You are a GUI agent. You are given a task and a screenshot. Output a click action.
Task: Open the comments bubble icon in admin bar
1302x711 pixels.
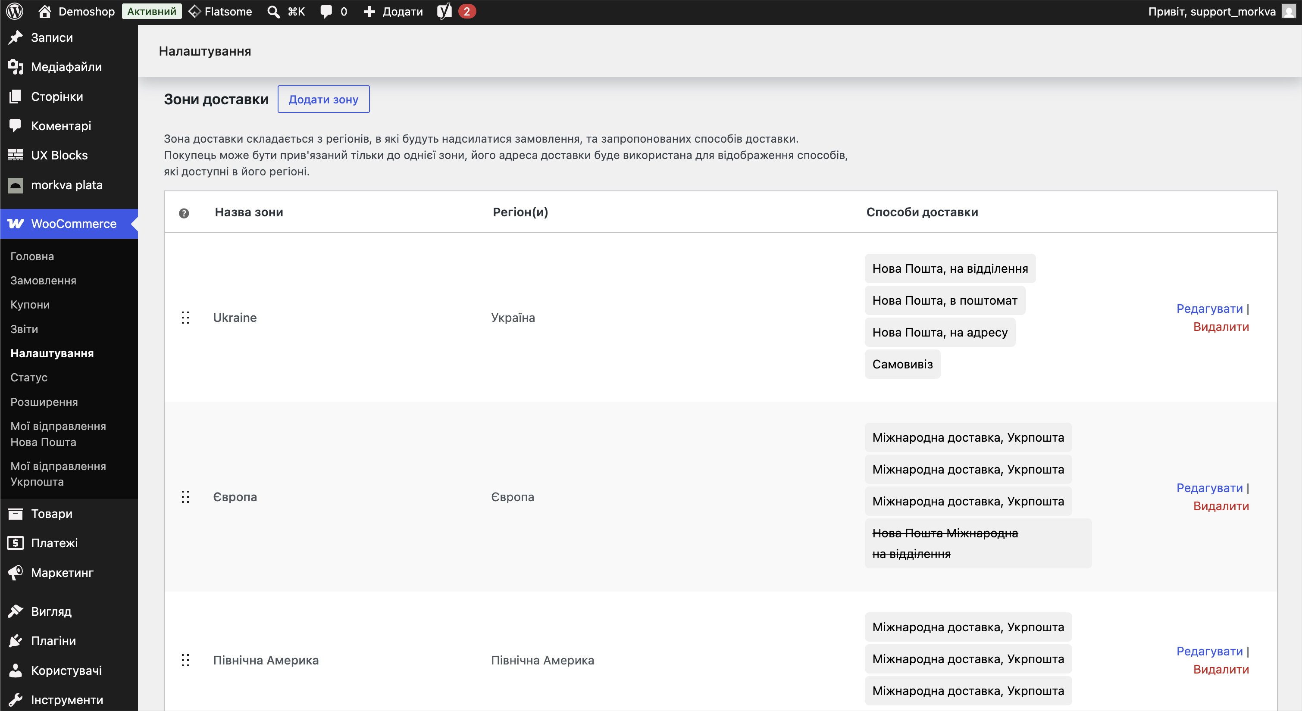326,12
